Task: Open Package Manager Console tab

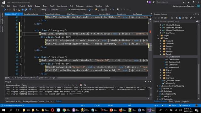Action: pos(34,101)
